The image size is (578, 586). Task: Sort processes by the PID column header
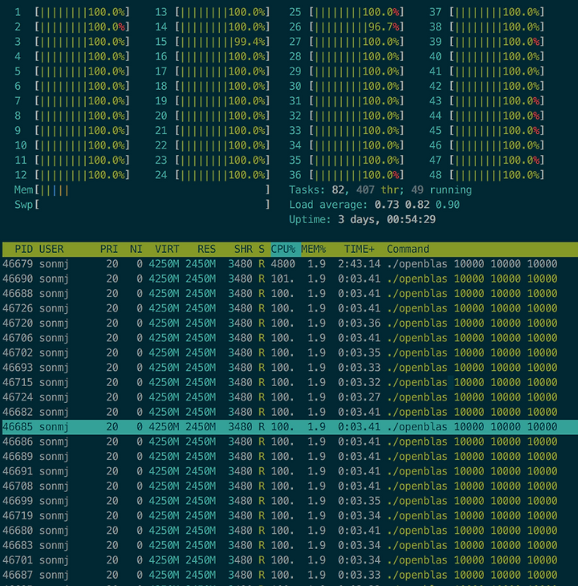23,250
